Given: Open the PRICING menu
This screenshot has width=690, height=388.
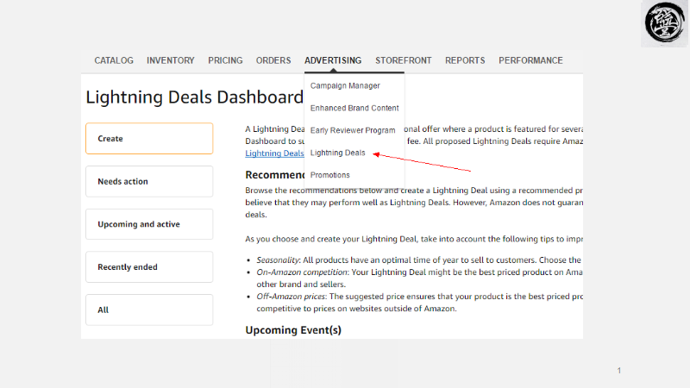Looking at the screenshot, I should click(225, 60).
